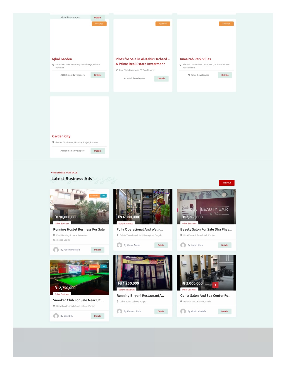Open Details for Garden City
Image resolution: width=286 pixels, height=370 pixels.
tap(98, 151)
